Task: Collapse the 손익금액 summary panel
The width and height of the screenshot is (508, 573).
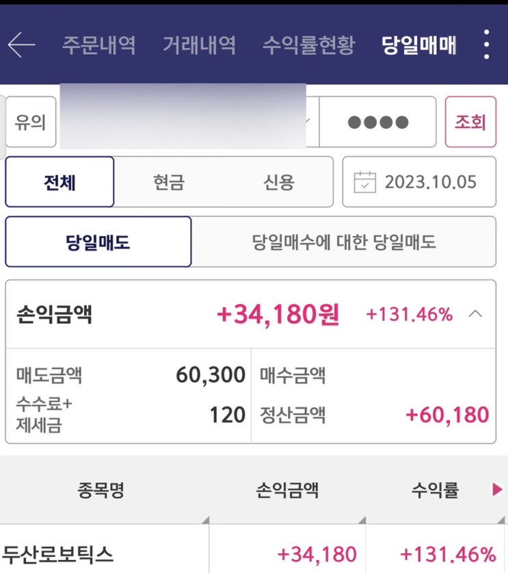Action: pyautogui.click(x=476, y=314)
